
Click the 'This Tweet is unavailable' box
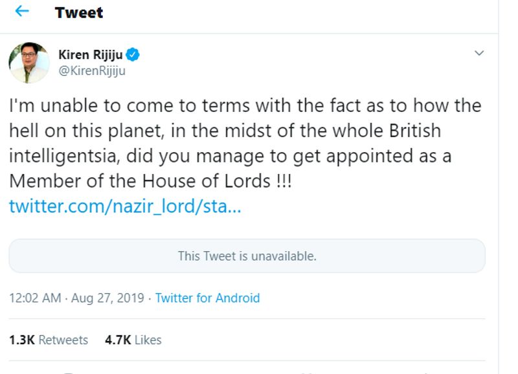(247, 256)
